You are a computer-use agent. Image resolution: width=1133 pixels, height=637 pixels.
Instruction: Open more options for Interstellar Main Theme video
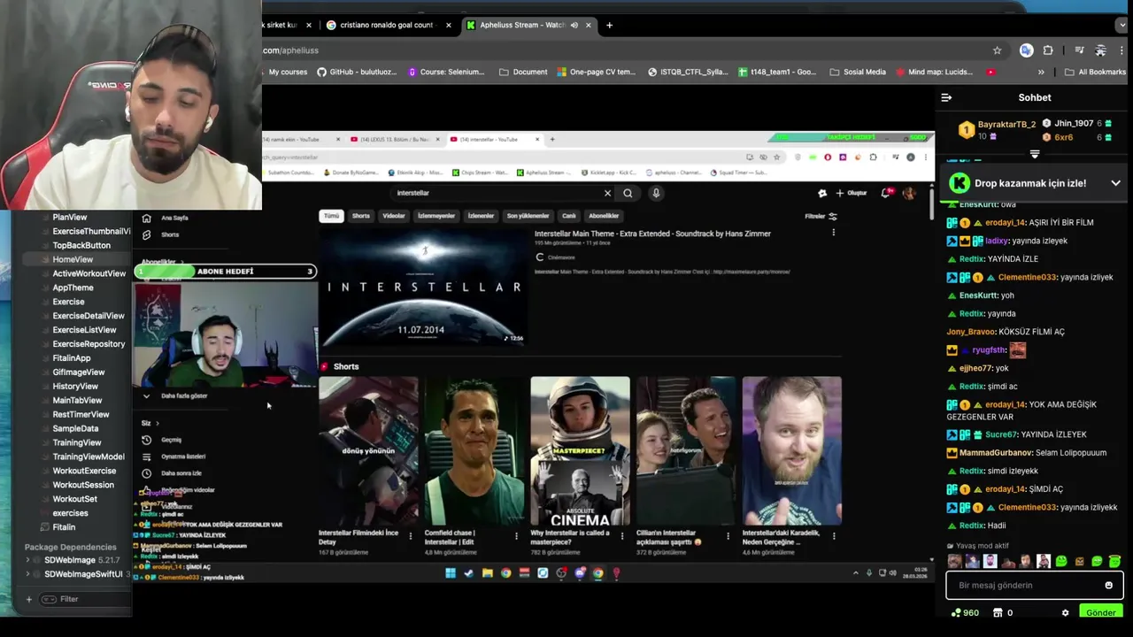pos(833,233)
